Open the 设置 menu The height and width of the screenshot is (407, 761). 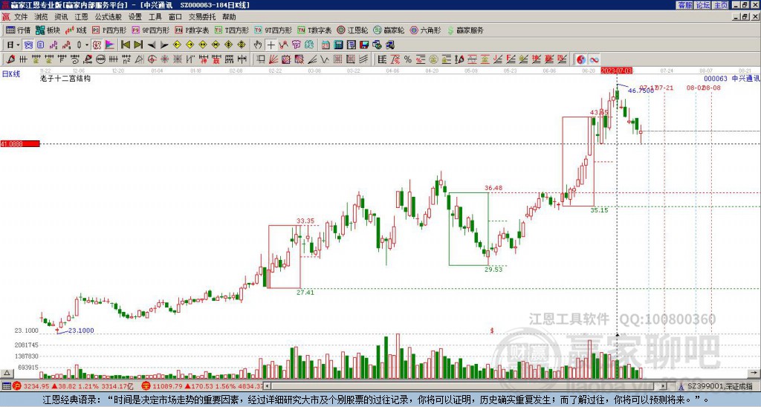pos(135,17)
